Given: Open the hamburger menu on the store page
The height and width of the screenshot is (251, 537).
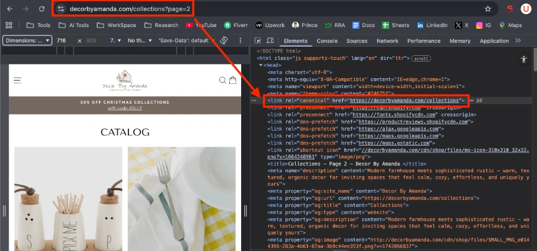Looking at the screenshot, I should tap(18, 81).
